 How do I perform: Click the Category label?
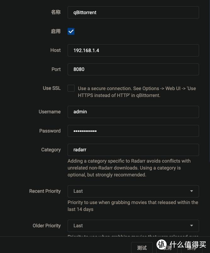tap(51, 150)
